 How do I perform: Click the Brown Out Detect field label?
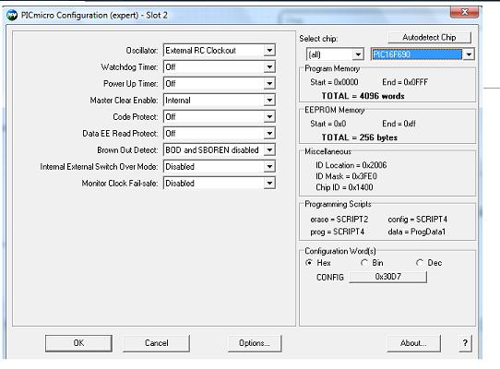127,149
